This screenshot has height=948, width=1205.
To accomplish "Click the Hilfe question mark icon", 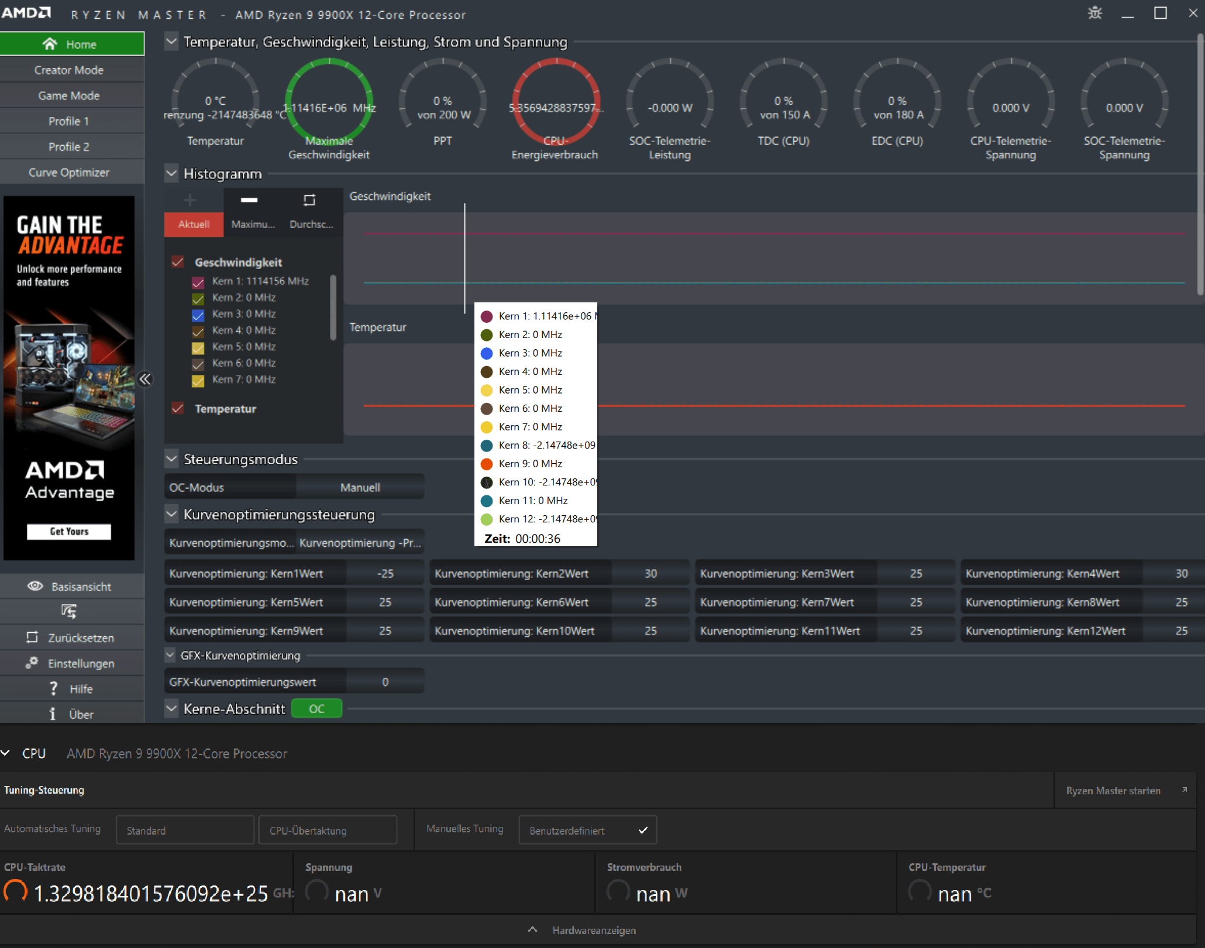I will coord(54,688).
